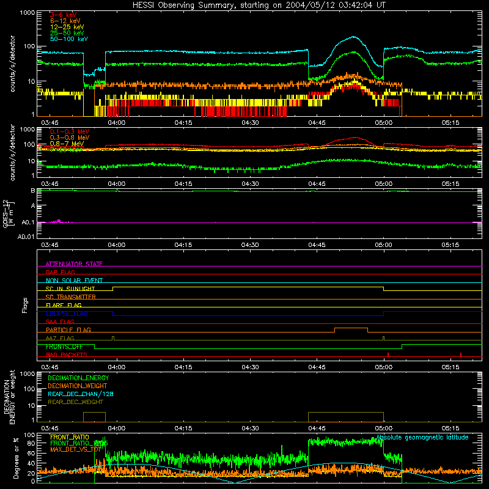Image resolution: width=489 pixels, height=489 pixels.
Task: Select the DECIMATION_WEIGHT legend label
Action: (78, 386)
